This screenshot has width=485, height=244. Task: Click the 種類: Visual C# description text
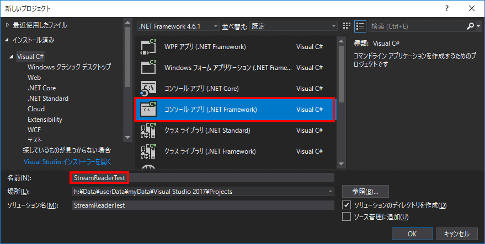click(377, 44)
